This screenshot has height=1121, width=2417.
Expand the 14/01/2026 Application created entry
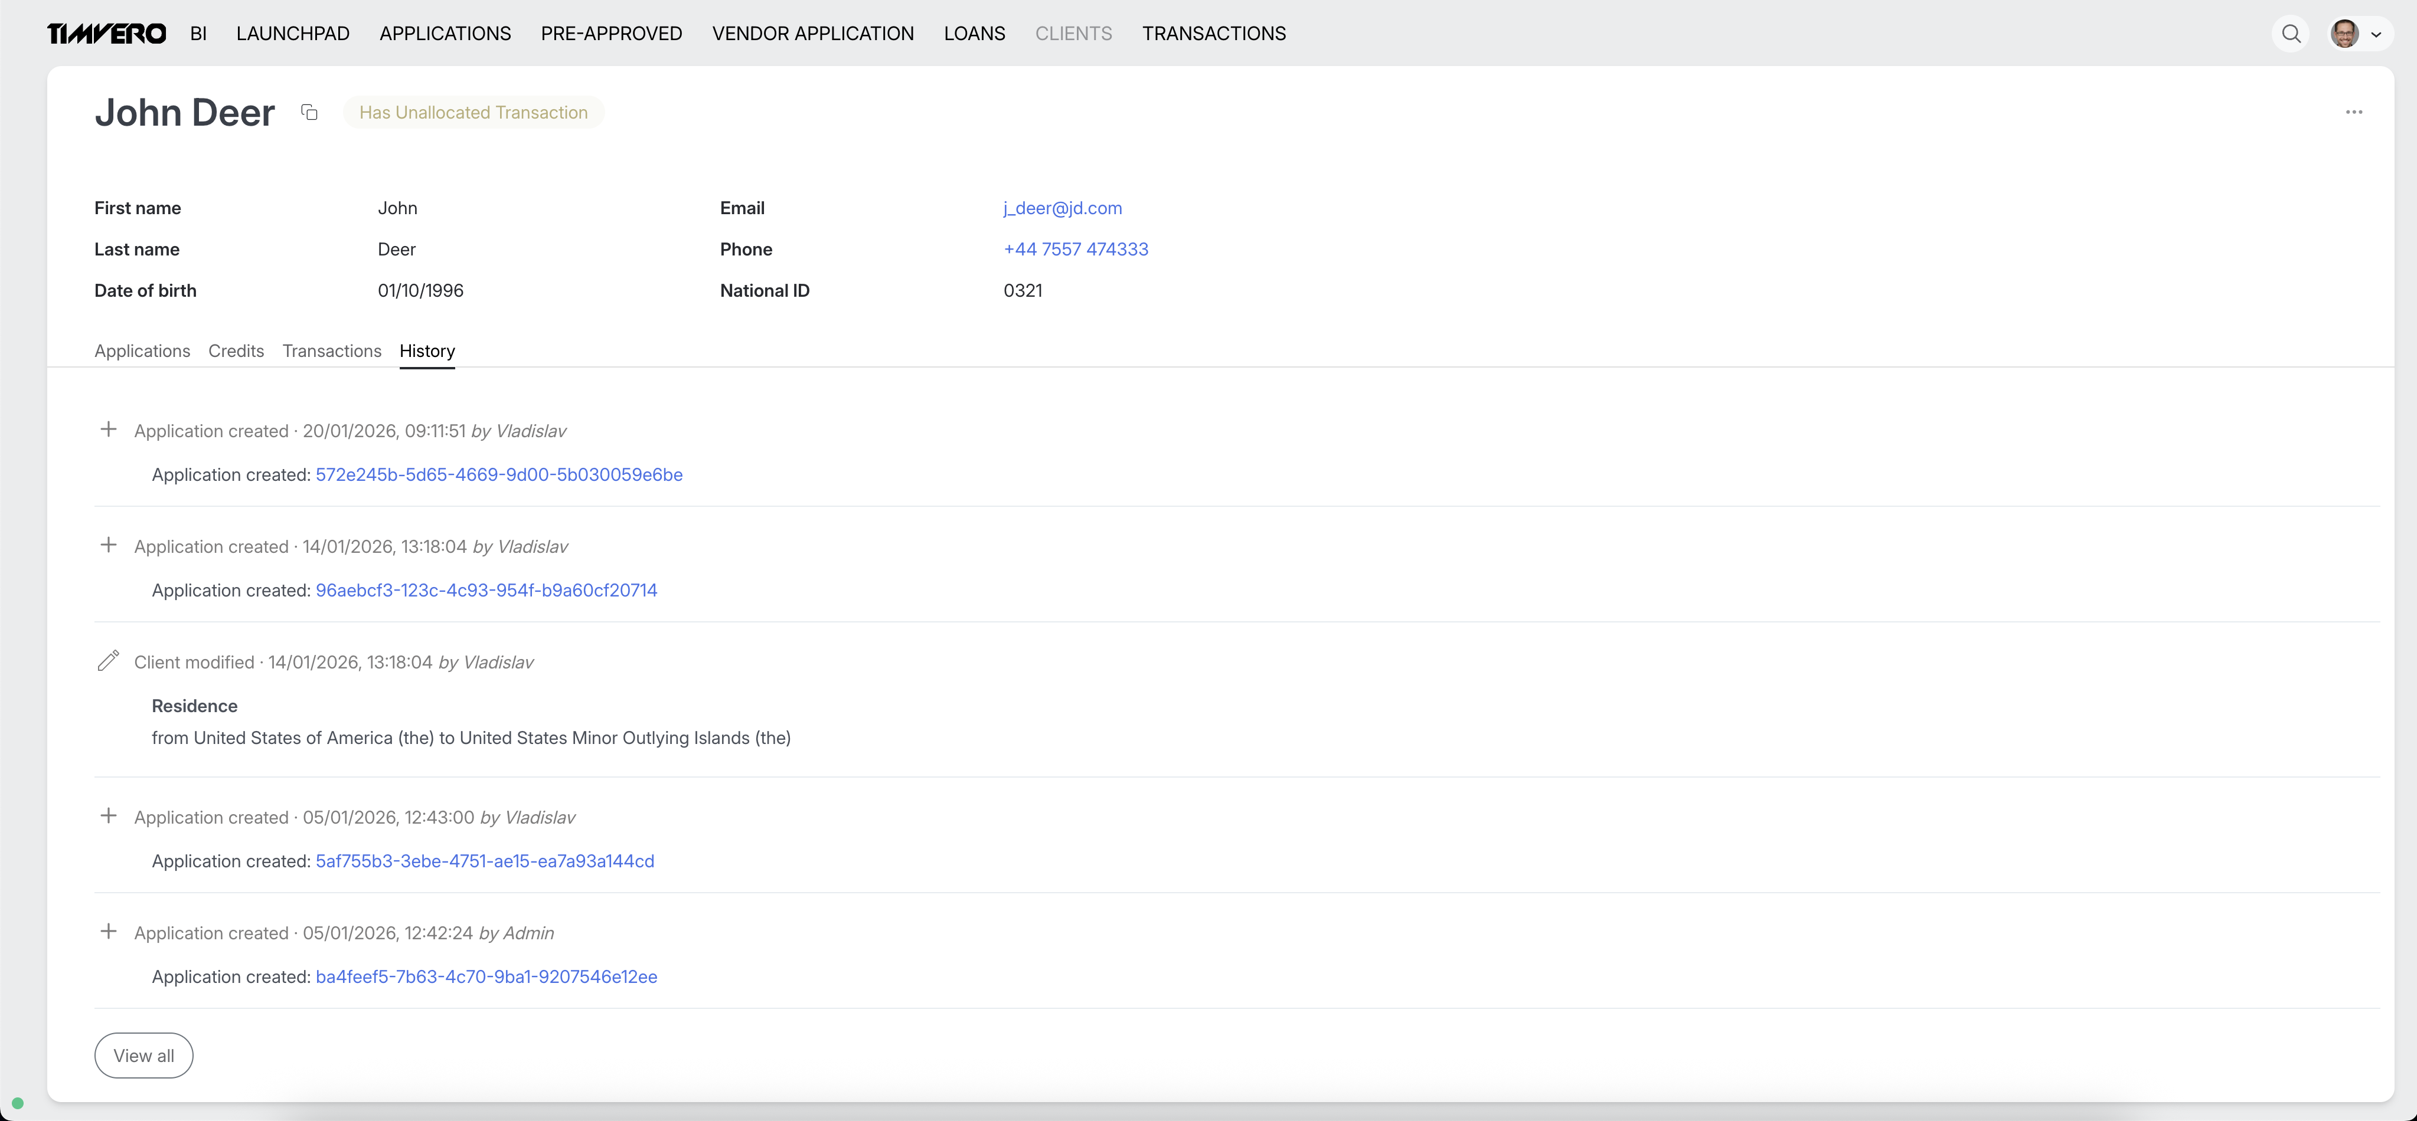[108, 546]
